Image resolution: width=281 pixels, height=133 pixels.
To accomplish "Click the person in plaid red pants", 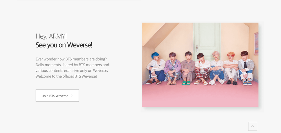I will [202, 69].
